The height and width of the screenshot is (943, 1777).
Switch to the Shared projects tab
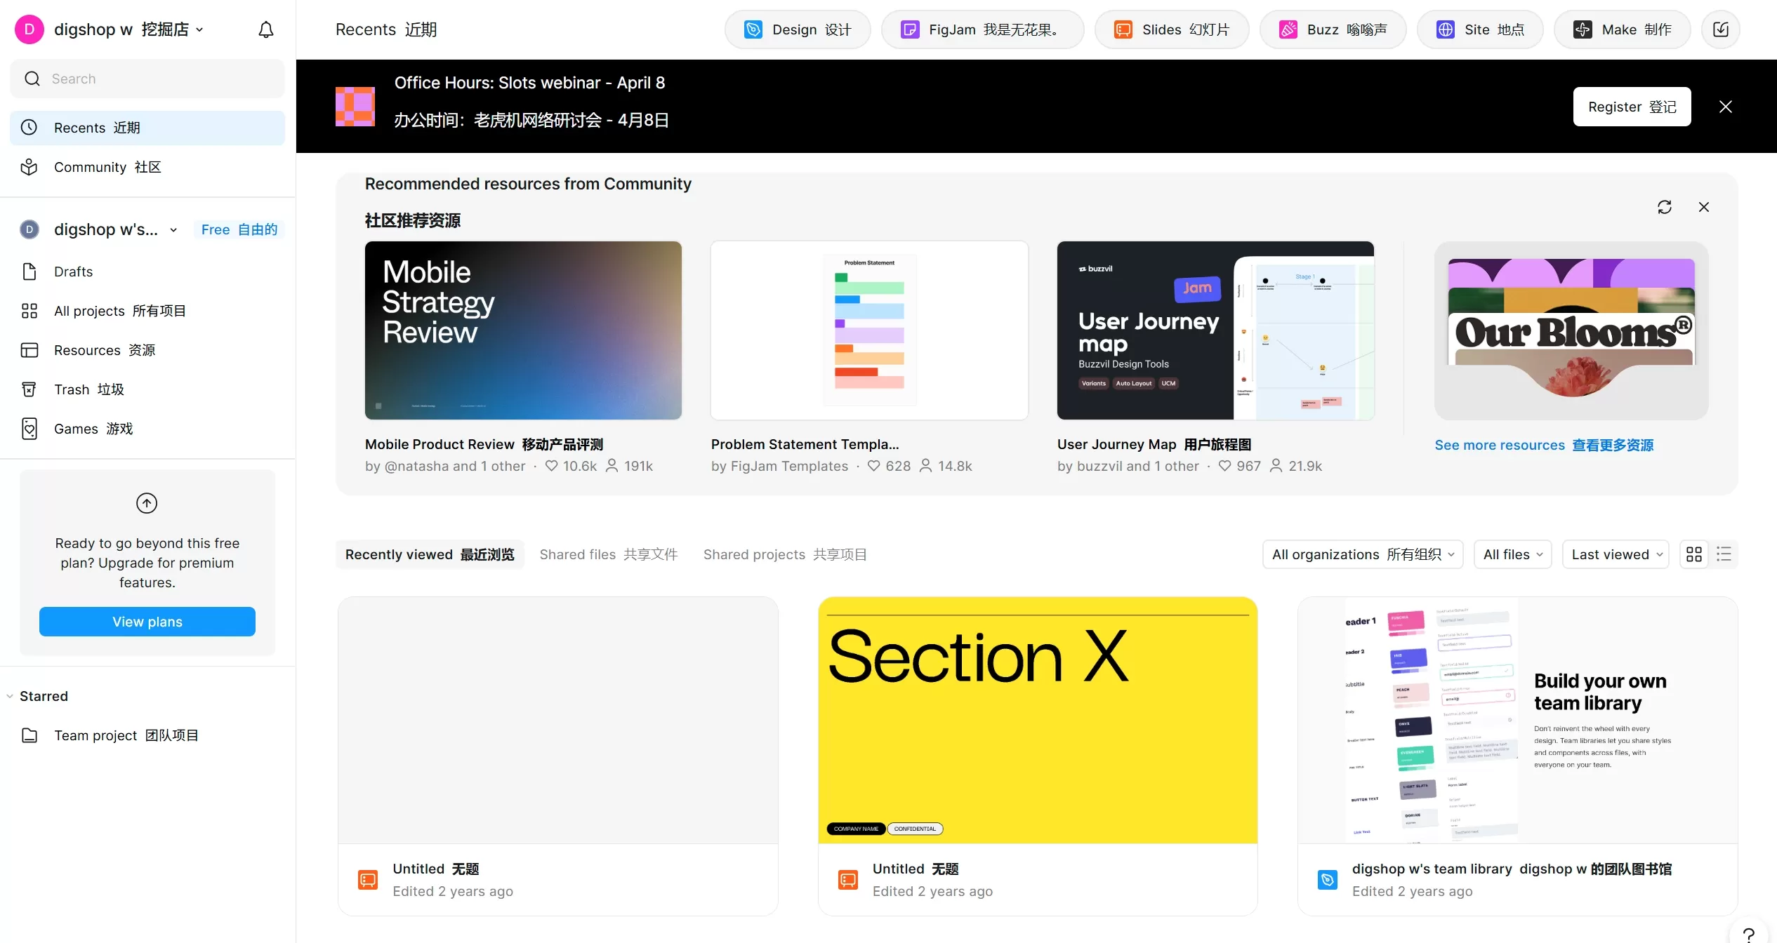point(785,554)
